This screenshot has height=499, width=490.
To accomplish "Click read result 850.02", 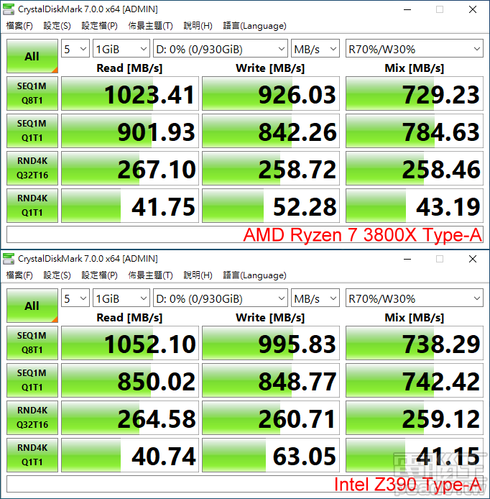I will (x=130, y=380).
